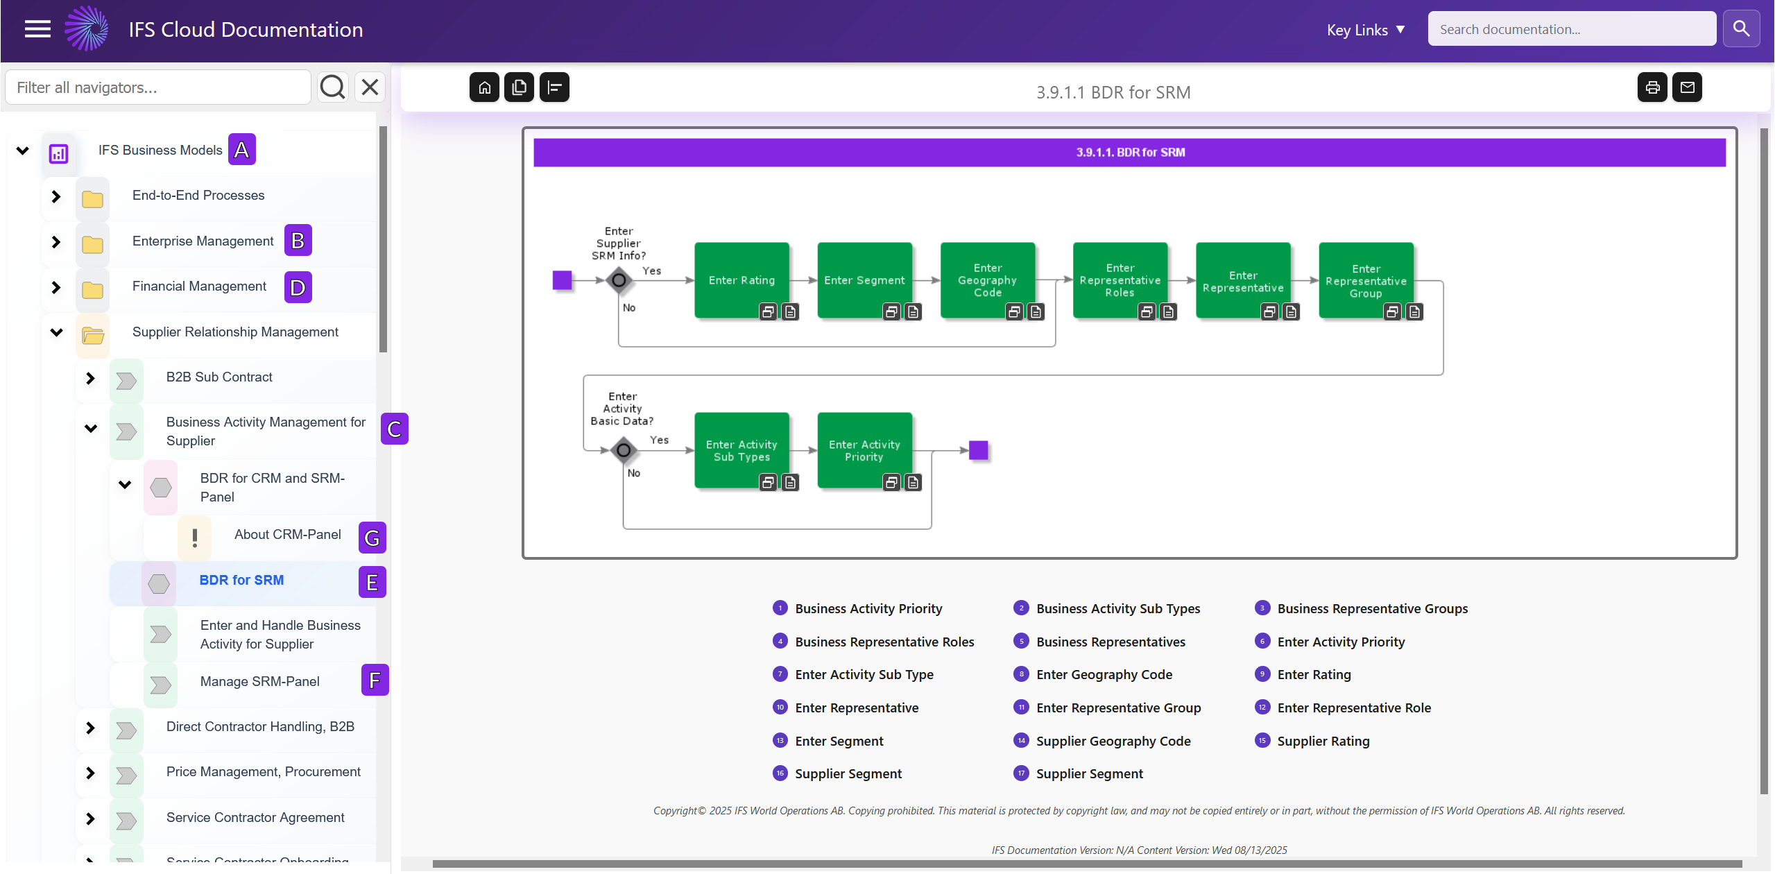The height and width of the screenshot is (874, 1775).
Task: Open the Manage SRM-Panel page
Action: tap(259, 681)
